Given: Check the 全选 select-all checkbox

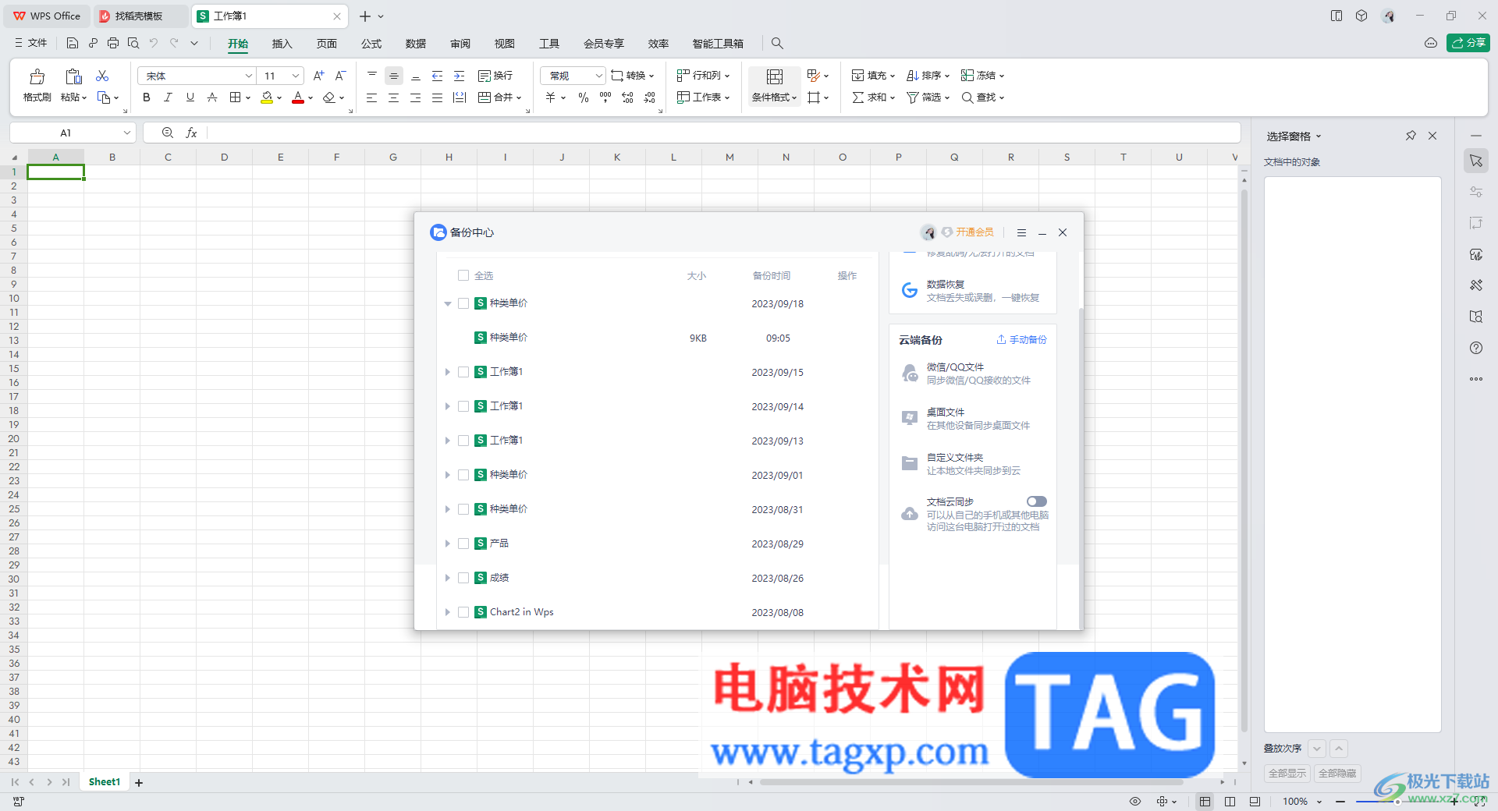Looking at the screenshot, I should click(463, 275).
